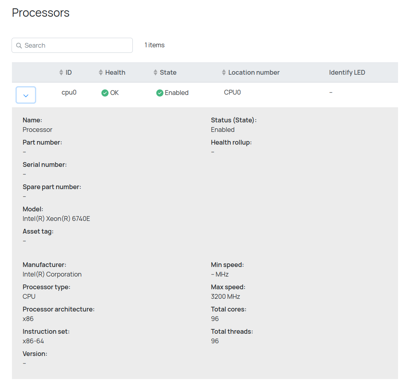
Task: Click the sort arrows beside ID column
Action: (x=61, y=73)
